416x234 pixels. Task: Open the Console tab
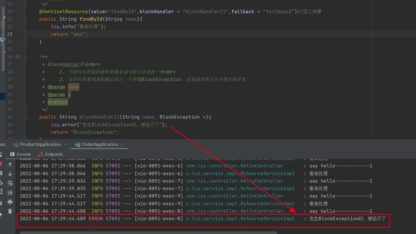[20, 154]
